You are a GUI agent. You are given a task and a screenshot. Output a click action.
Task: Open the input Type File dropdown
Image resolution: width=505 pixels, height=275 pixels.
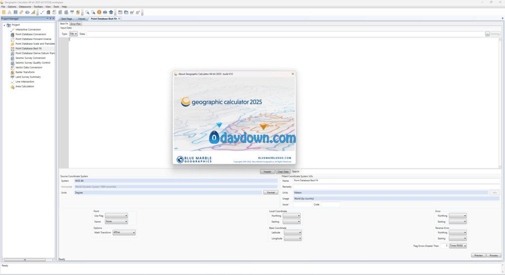[73, 34]
